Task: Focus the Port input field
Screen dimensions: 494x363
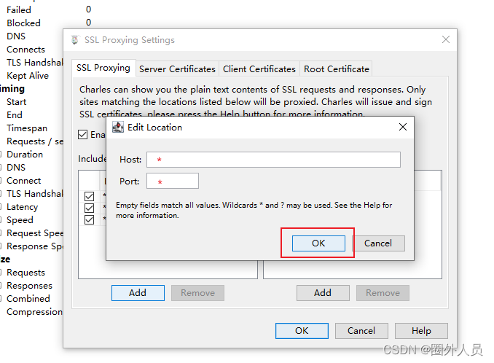Action: click(173, 181)
